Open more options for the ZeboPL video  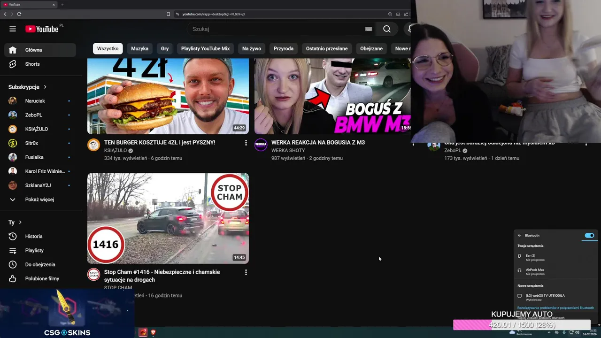click(586, 143)
